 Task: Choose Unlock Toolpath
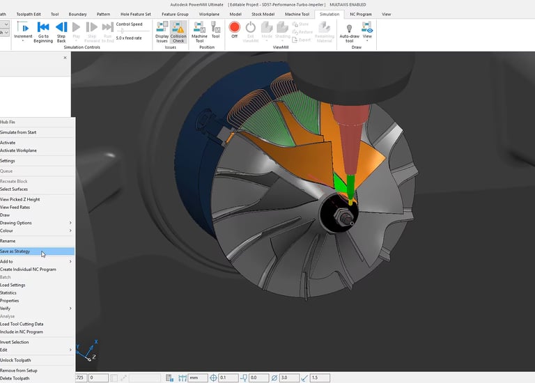click(37, 360)
